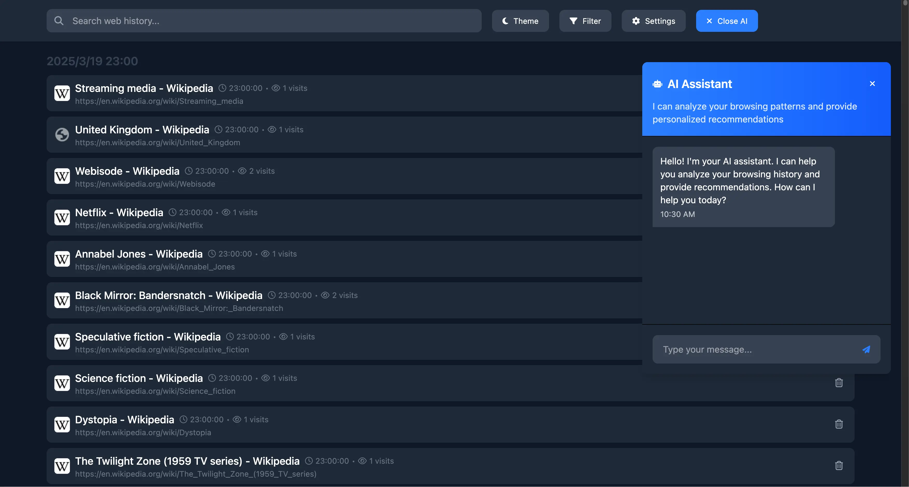Click the Streaming media Wikipedia favicon
The width and height of the screenshot is (909, 487).
62,93
